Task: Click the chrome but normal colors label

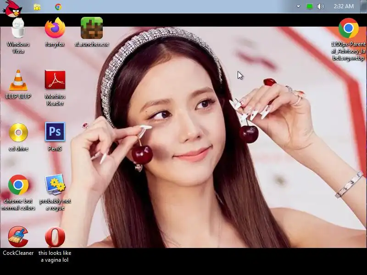Action: coord(18,204)
